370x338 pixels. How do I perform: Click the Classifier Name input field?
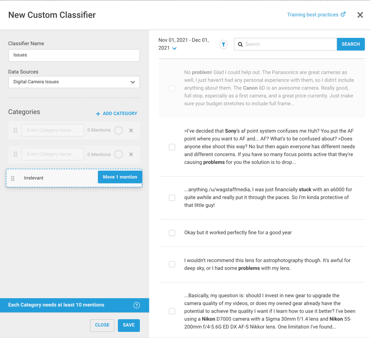pyautogui.click(x=74, y=55)
